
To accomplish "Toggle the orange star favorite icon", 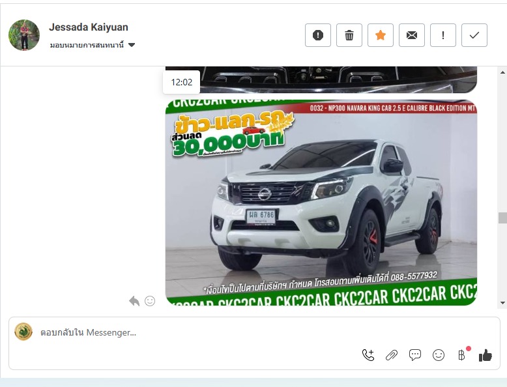I will 381,35.
